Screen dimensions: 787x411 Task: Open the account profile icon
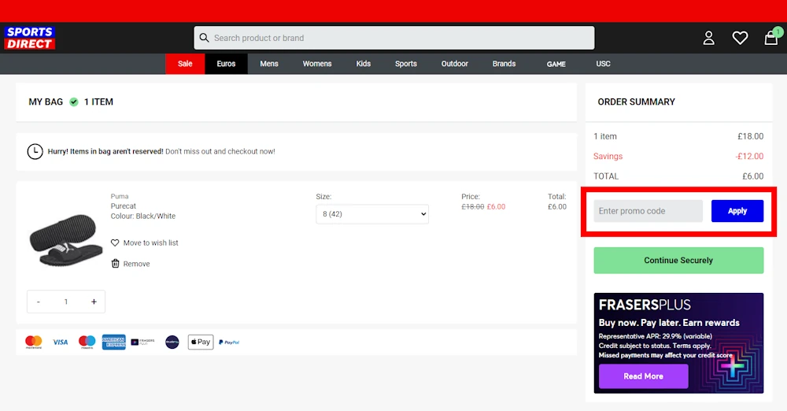coord(709,38)
